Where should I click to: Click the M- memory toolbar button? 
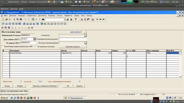(x=104, y=19)
